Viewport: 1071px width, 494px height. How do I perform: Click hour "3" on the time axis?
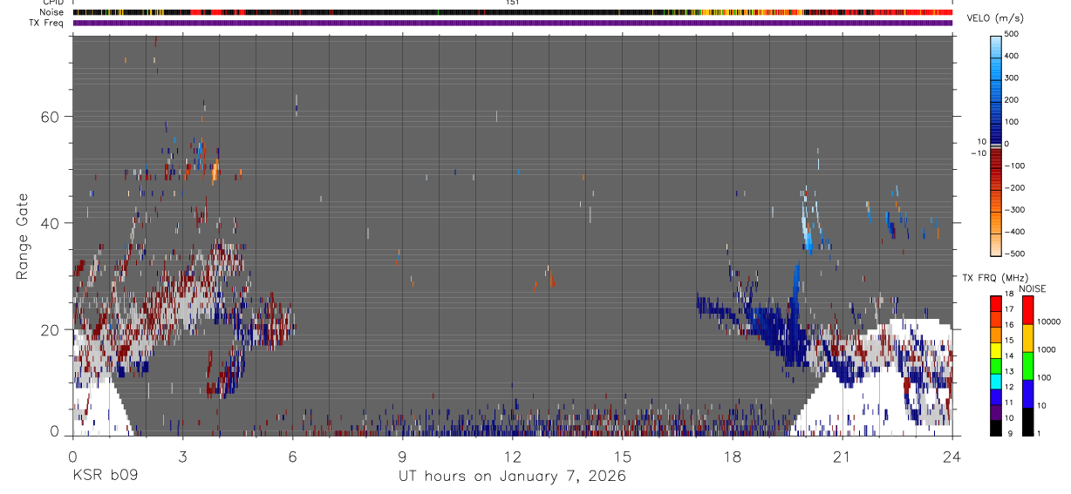coord(182,456)
